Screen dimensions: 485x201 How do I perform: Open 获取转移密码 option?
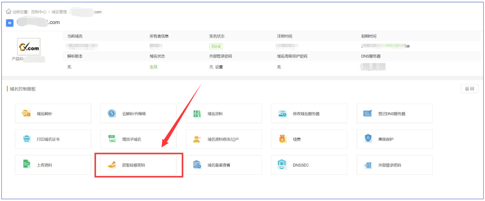pyautogui.click(x=133, y=165)
